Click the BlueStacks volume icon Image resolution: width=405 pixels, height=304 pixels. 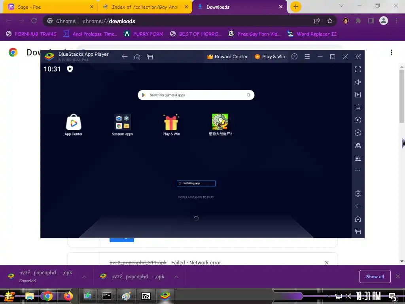tap(358, 82)
